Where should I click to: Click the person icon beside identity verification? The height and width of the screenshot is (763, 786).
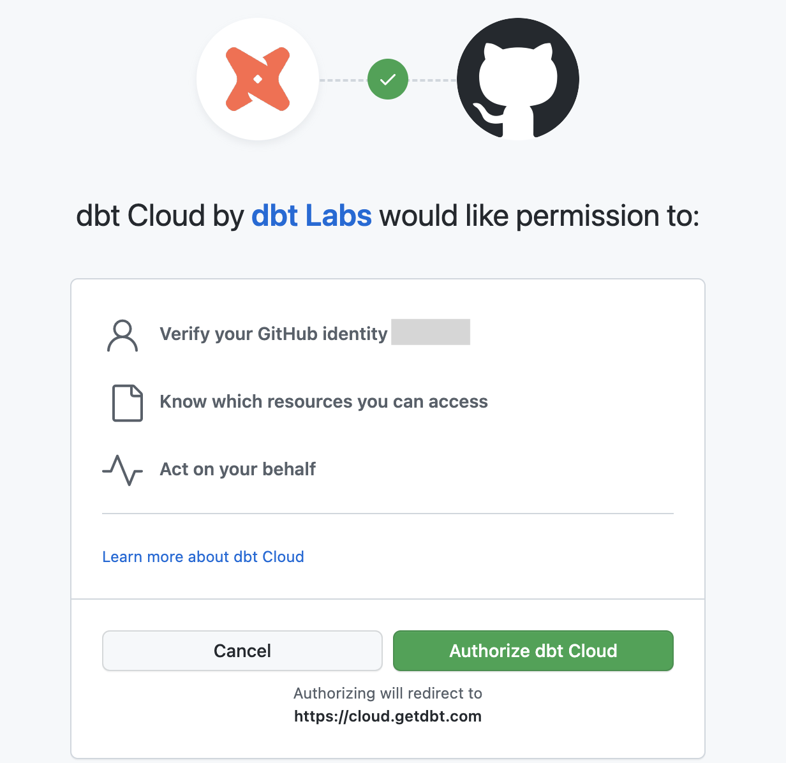(122, 336)
